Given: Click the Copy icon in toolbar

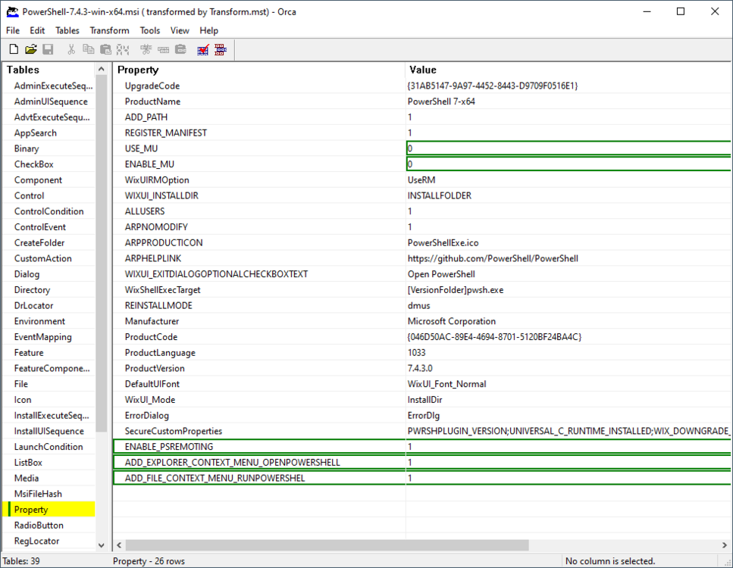Looking at the screenshot, I should [88, 50].
